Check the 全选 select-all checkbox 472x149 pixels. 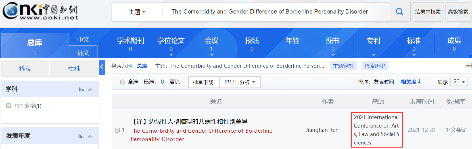[x=123, y=82]
